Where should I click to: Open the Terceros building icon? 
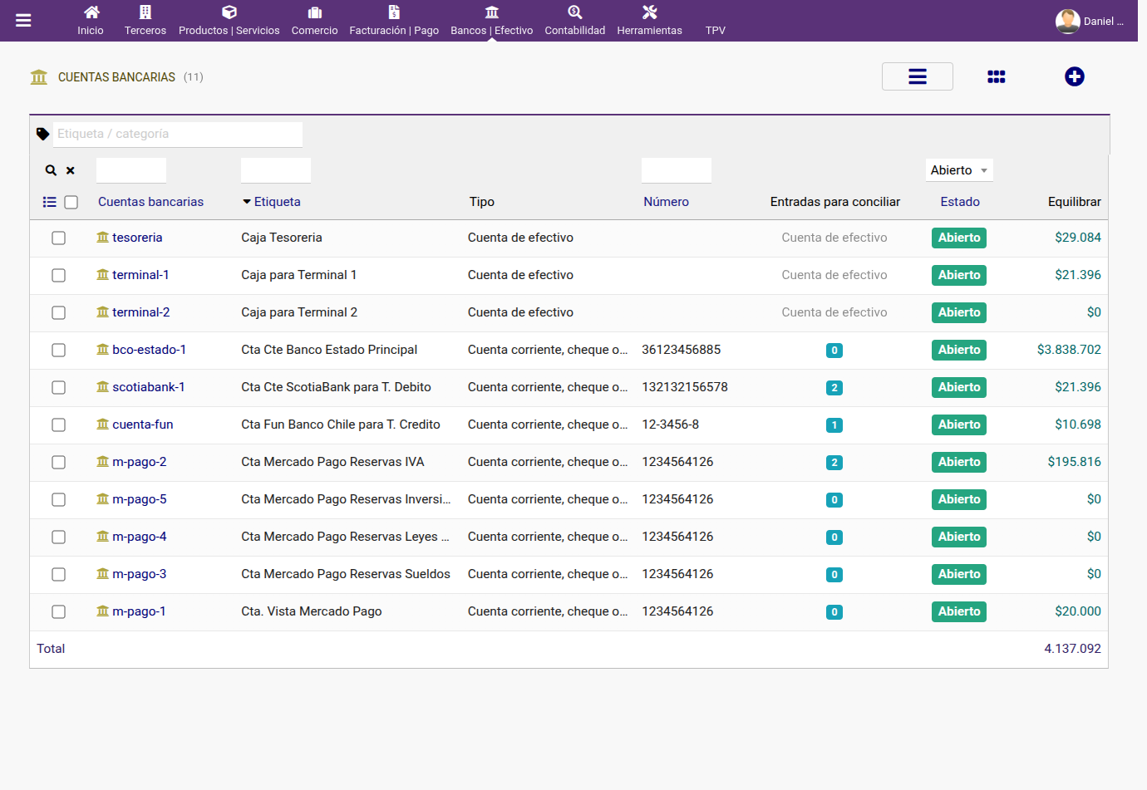click(x=145, y=12)
